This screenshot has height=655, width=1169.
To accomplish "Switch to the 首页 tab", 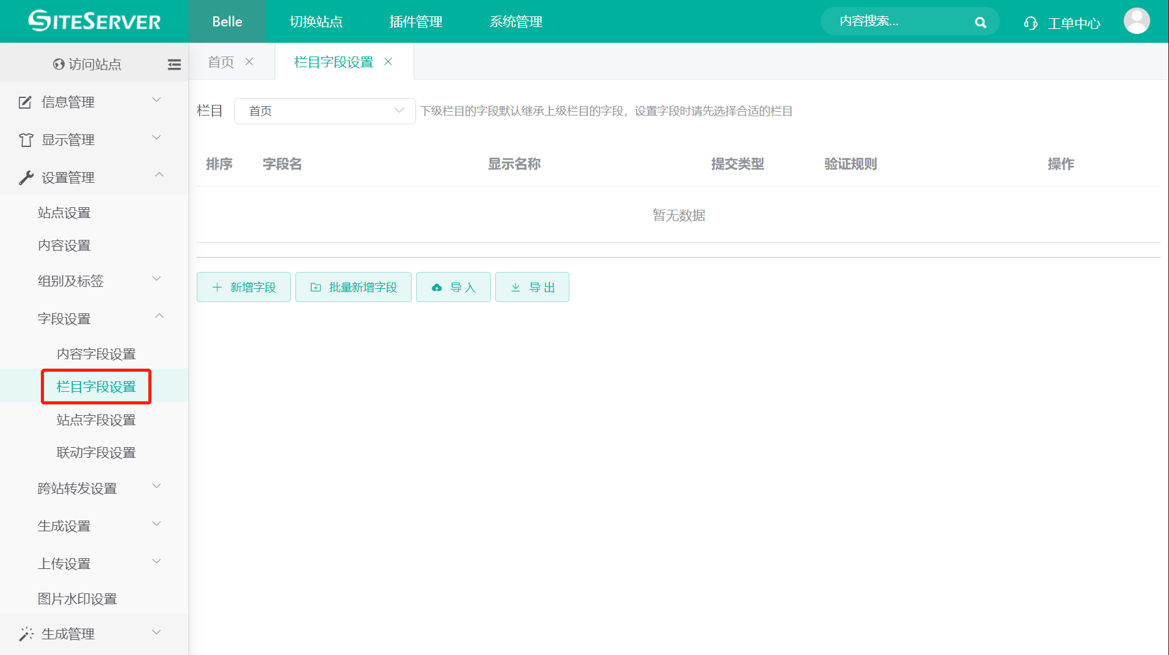I will pos(220,61).
